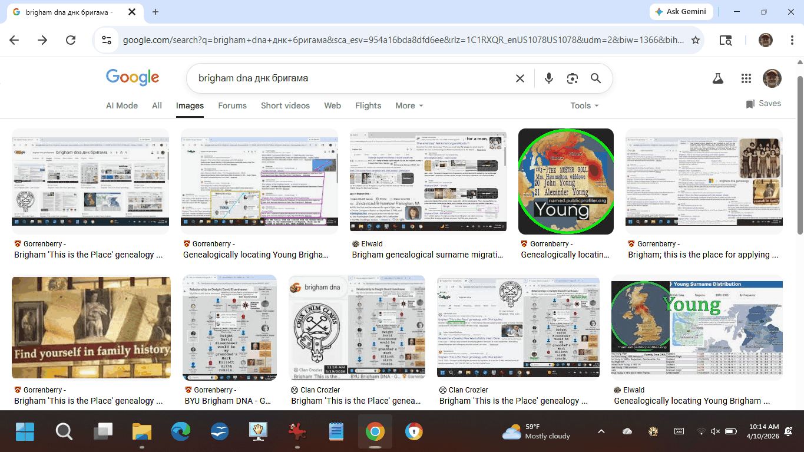
Task: Open the Google apps grid
Action: pos(746,78)
